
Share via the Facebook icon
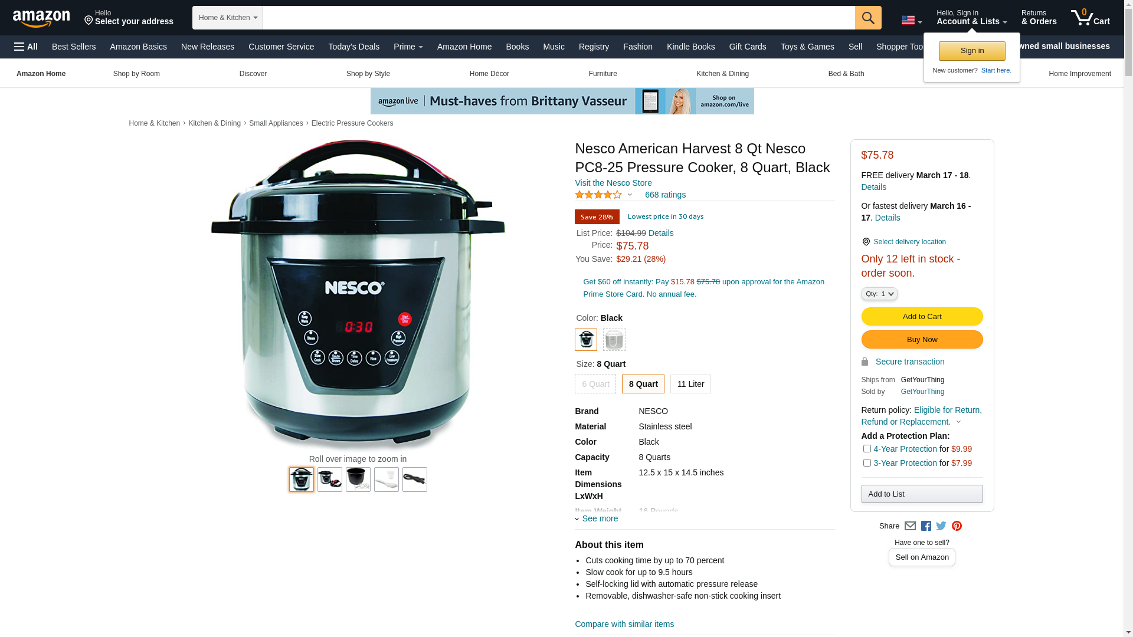point(926,526)
